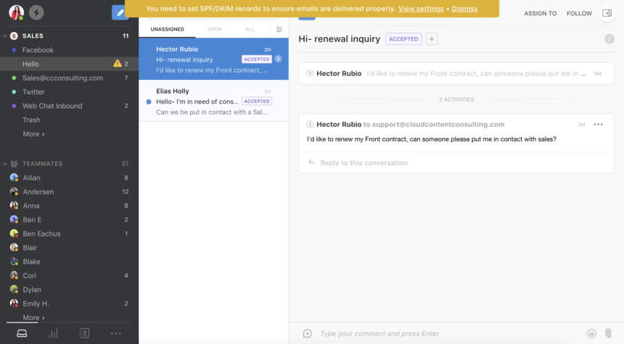Click Assign To button
Image resolution: width=624 pixels, height=344 pixels.
pyautogui.click(x=540, y=14)
